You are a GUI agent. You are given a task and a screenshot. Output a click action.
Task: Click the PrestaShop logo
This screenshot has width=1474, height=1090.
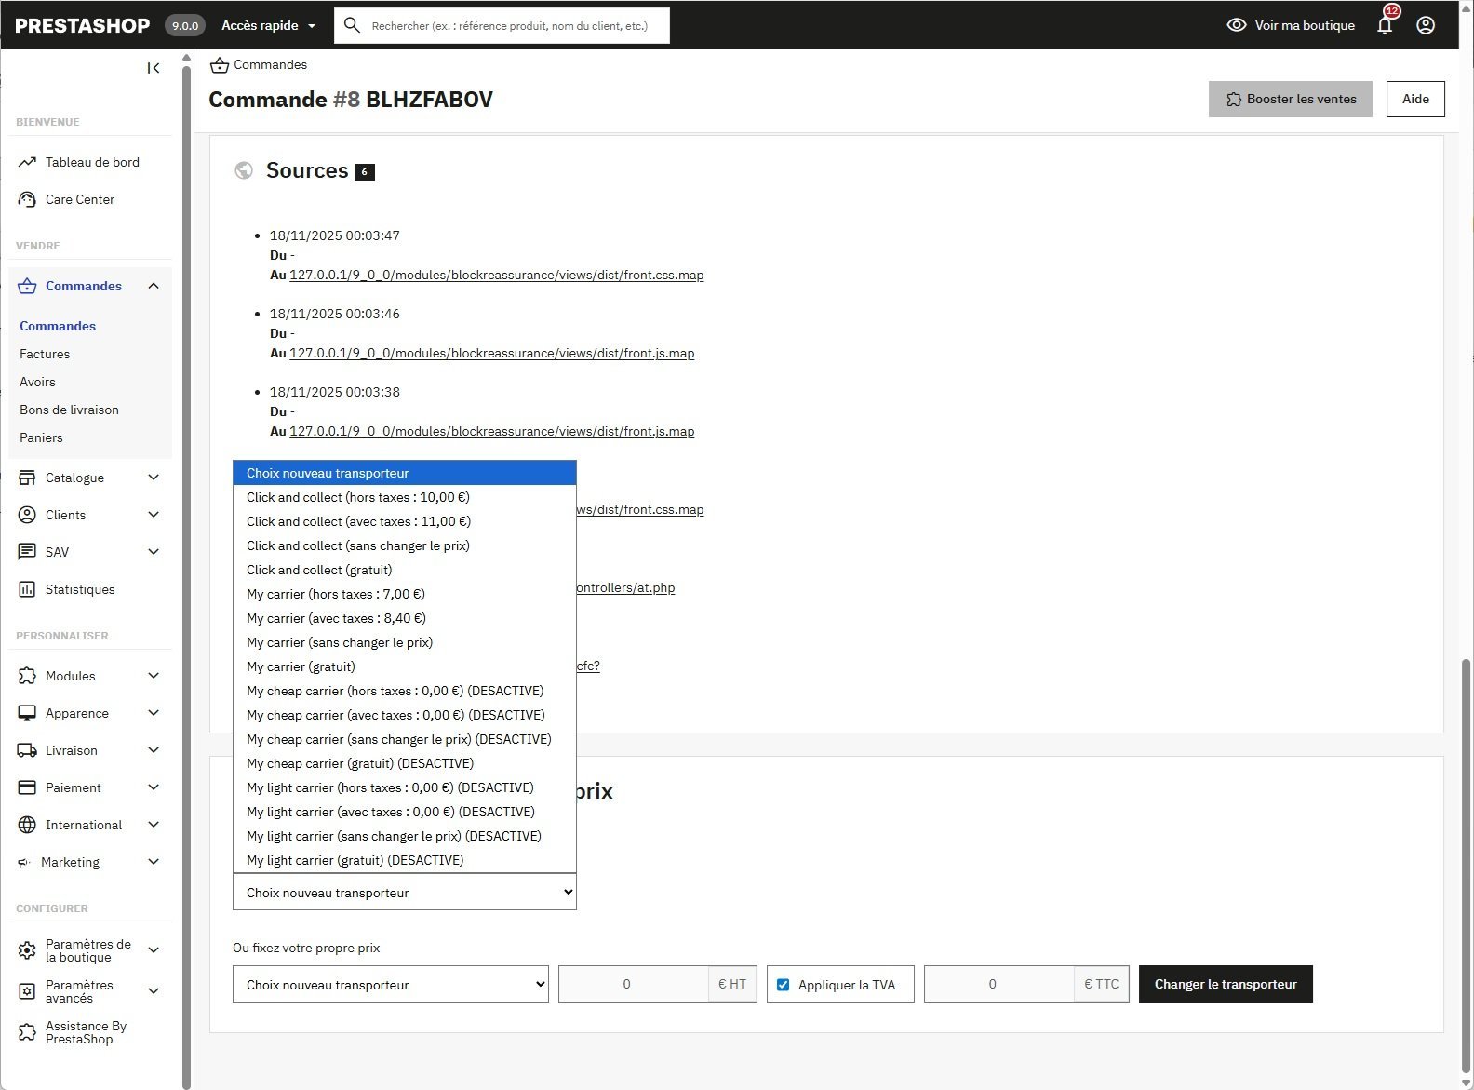(x=82, y=25)
